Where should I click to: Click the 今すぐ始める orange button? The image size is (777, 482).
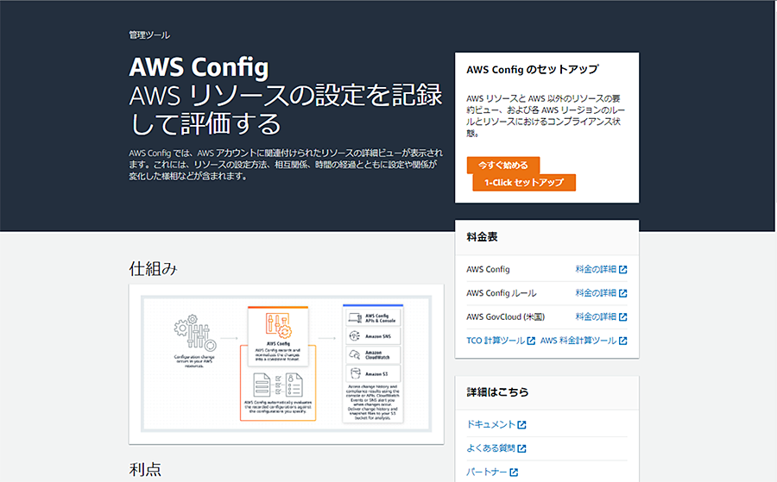[x=503, y=165]
